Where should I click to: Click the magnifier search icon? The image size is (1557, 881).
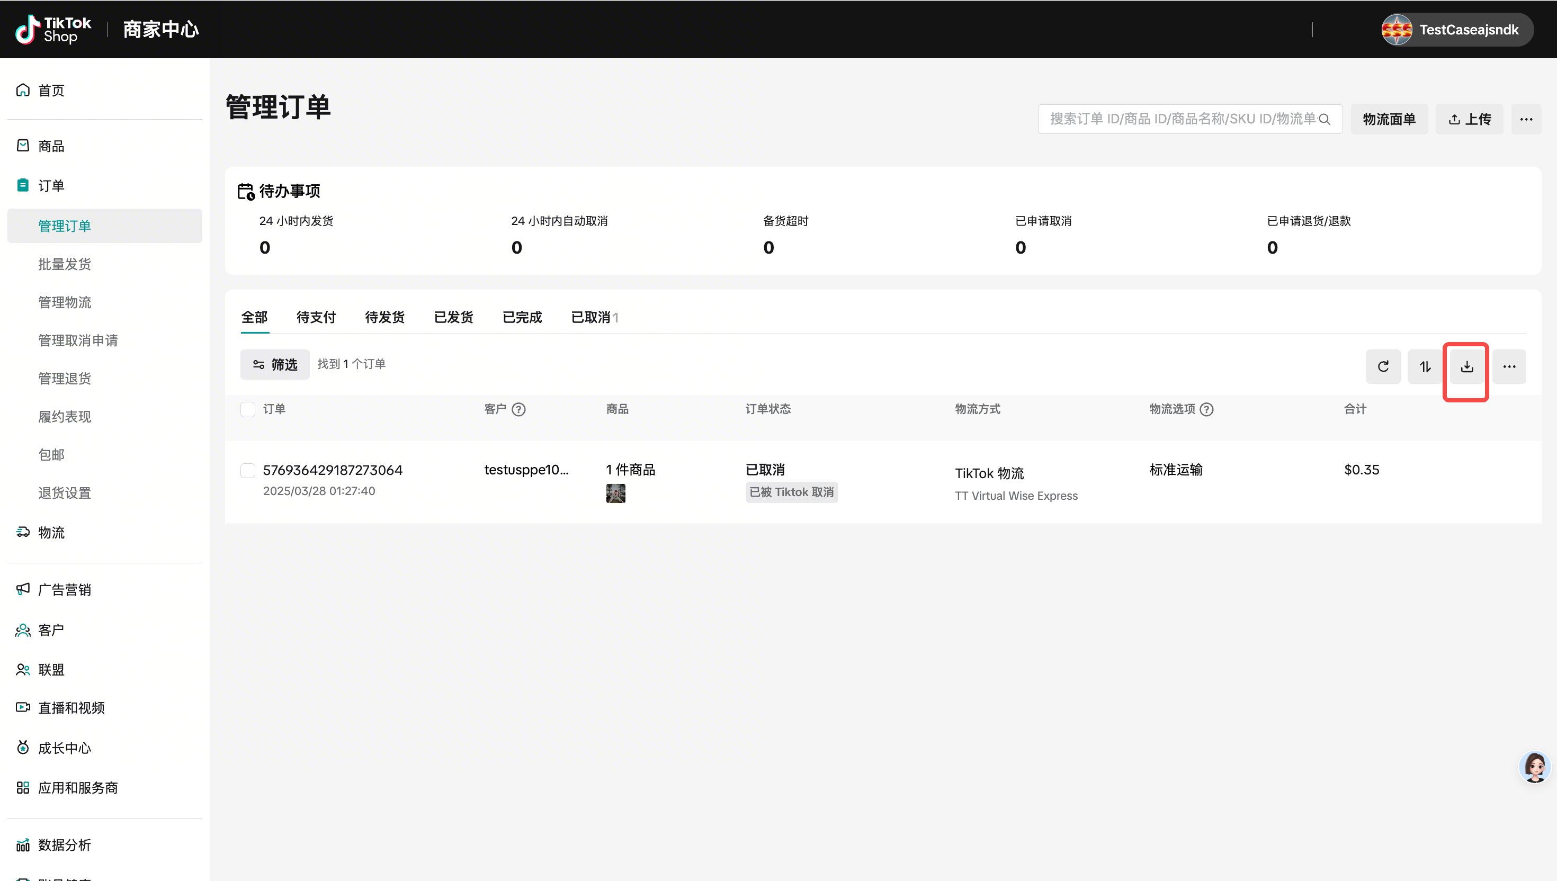[x=1325, y=119]
